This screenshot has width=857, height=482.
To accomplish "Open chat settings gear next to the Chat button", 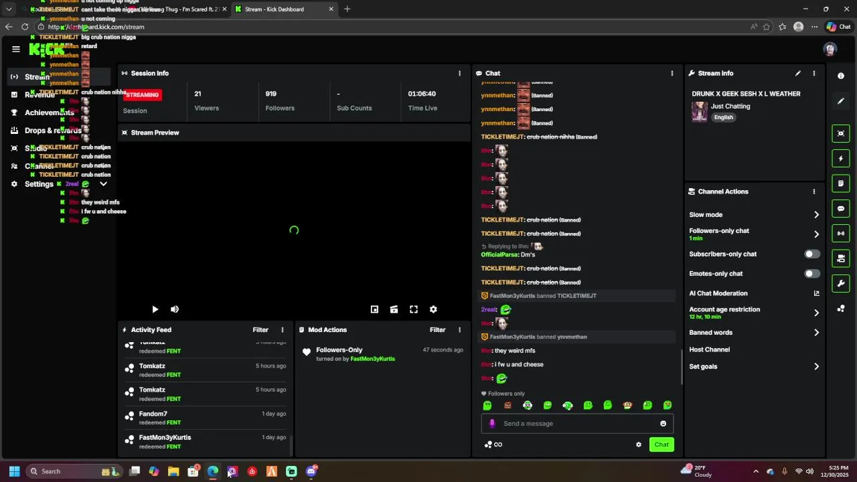I will (x=639, y=445).
